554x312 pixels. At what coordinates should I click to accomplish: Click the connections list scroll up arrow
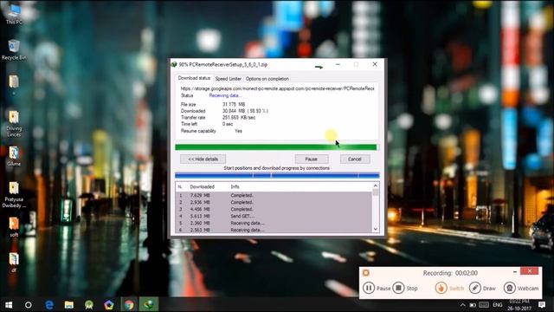[376, 185]
